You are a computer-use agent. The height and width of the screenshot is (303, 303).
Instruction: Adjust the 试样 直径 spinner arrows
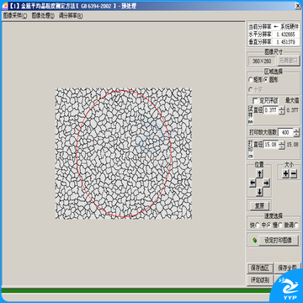282,110
